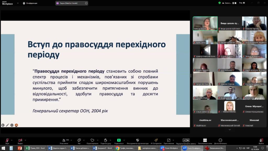Click the Отреагировать reactions heart icon

click(92, 141)
